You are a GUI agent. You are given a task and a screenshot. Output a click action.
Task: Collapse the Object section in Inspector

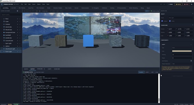(193, 14)
